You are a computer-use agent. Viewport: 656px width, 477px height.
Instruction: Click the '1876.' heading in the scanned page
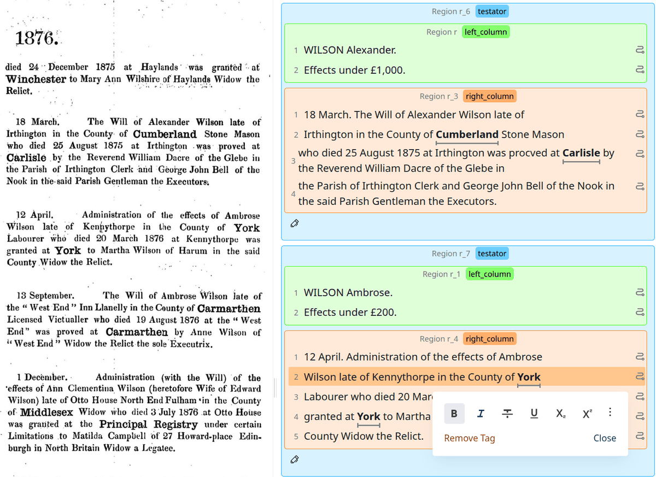tap(36, 38)
